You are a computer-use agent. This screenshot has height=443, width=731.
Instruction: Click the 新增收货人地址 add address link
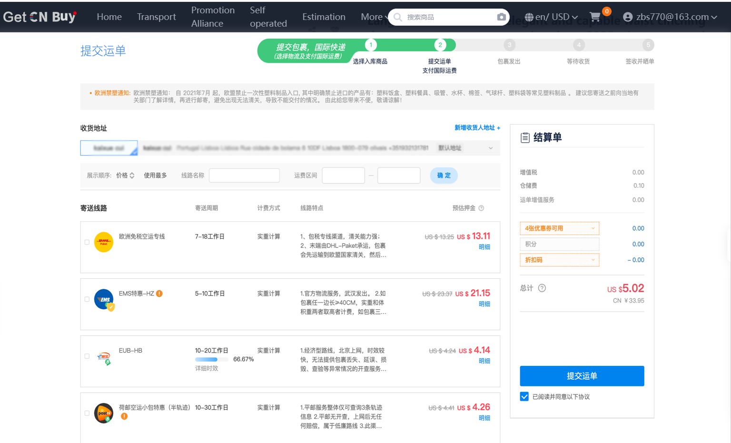[477, 128]
